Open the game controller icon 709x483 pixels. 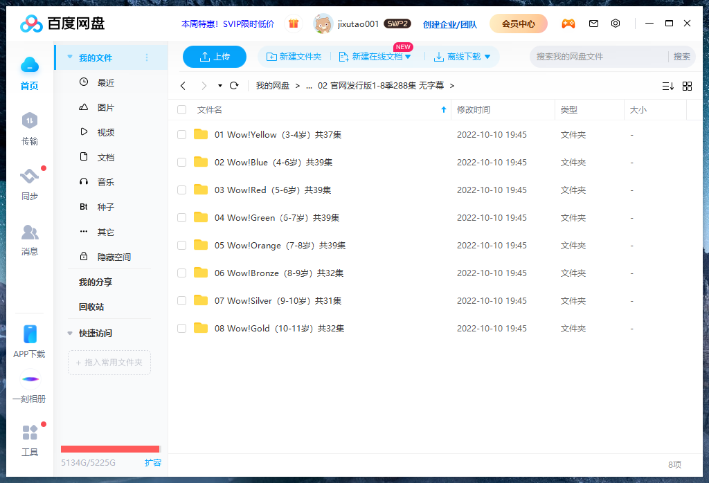[568, 24]
